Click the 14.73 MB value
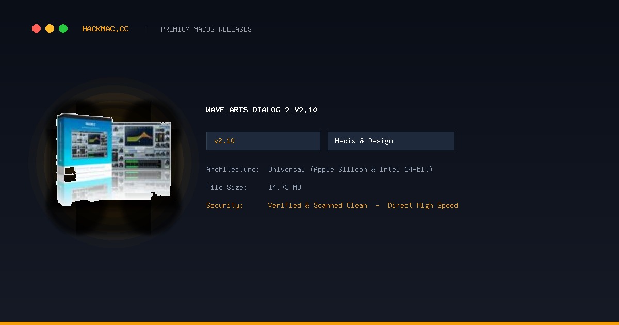This screenshot has height=325, width=619. point(285,187)
